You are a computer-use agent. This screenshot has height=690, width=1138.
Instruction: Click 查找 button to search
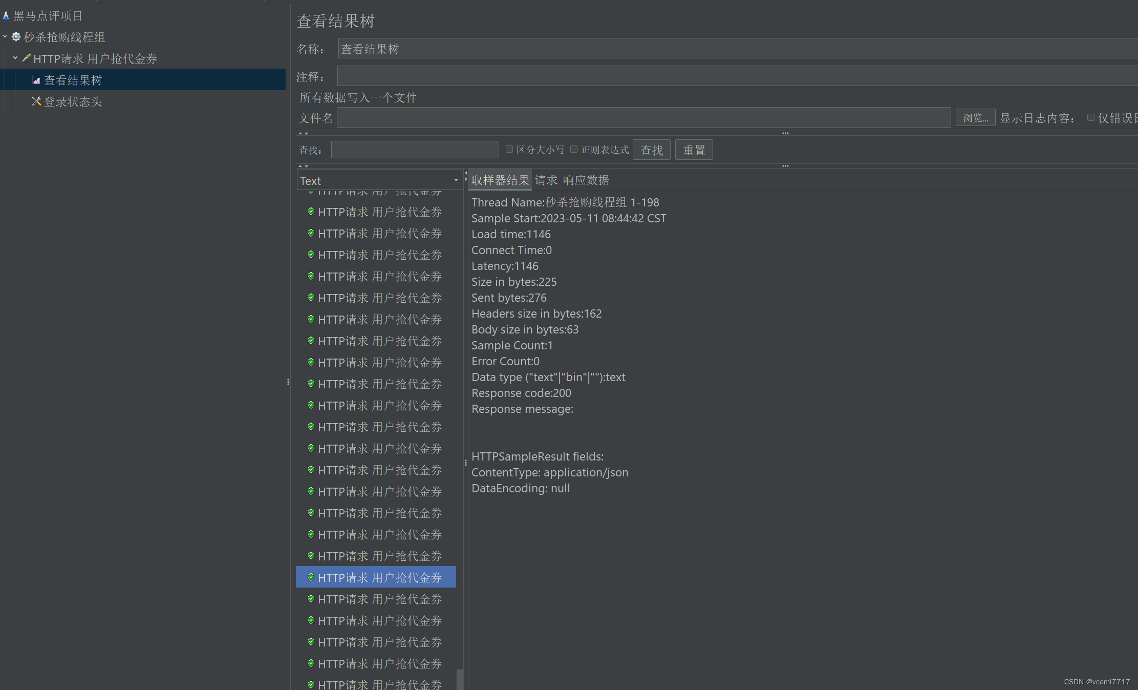651,150
